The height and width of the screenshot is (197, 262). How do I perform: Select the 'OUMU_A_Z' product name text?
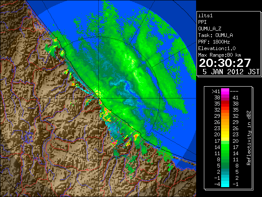click(210, 29)
